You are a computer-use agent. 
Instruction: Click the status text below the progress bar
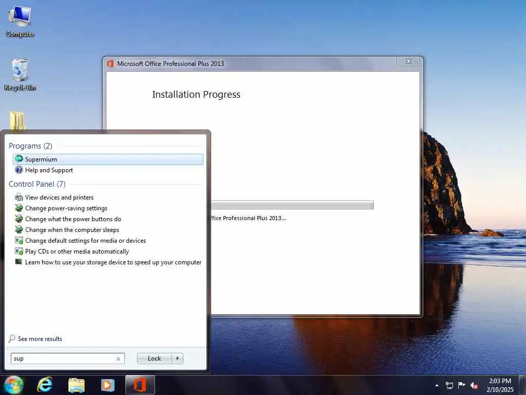tap(248, 218)
